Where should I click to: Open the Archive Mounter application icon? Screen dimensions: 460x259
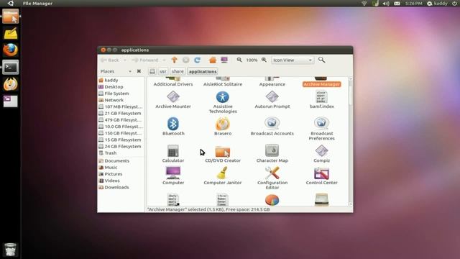(x=173, y=97)
